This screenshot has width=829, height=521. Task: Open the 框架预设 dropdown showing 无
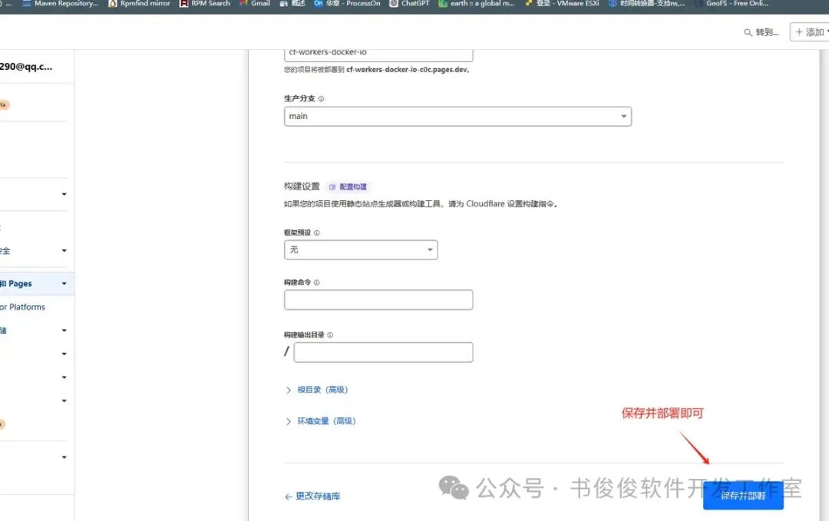(361, 250)
